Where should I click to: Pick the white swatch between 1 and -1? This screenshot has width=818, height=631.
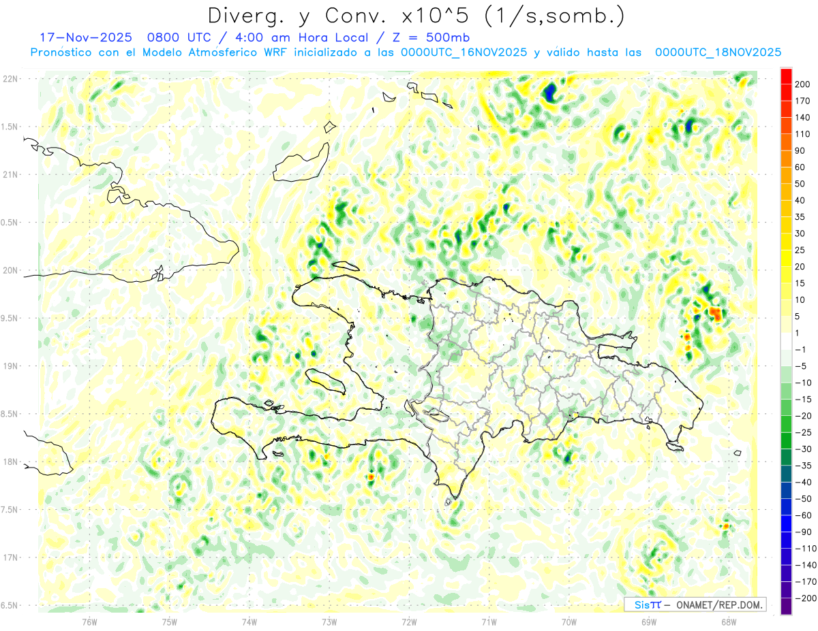pyautogui.click(x=787, y=341)
